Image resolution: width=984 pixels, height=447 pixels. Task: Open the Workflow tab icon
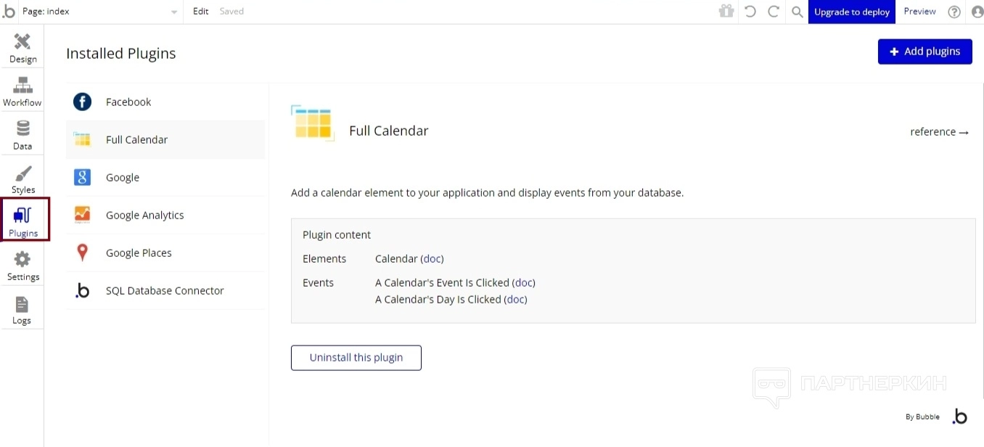[x=22, y=91]
